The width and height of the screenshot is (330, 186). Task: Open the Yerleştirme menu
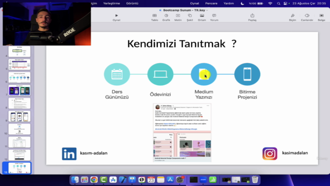(111, 4)
